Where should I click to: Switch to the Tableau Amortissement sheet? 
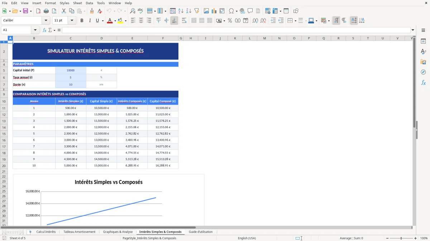coord(79,232)
